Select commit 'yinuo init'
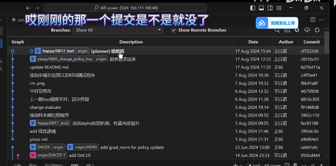 (39, 139)
